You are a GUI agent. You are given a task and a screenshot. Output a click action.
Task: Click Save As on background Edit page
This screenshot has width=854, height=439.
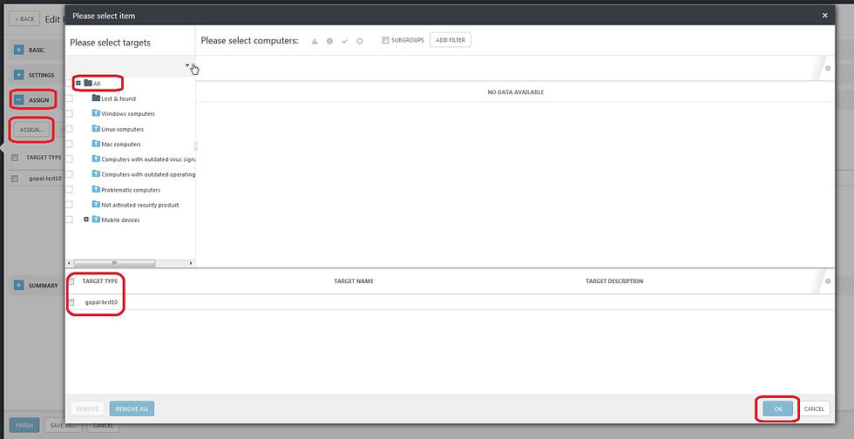(x=63, y=425)
